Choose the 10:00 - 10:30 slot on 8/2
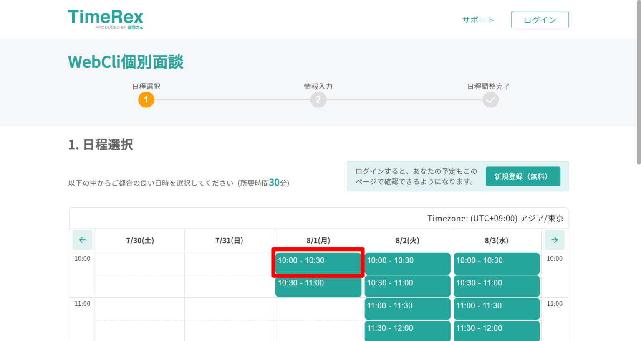 tap(407, 263)
